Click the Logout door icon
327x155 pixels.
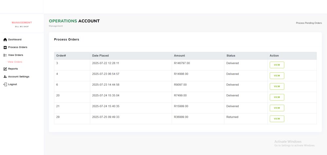pyautogui.click(x=5, y=85)
